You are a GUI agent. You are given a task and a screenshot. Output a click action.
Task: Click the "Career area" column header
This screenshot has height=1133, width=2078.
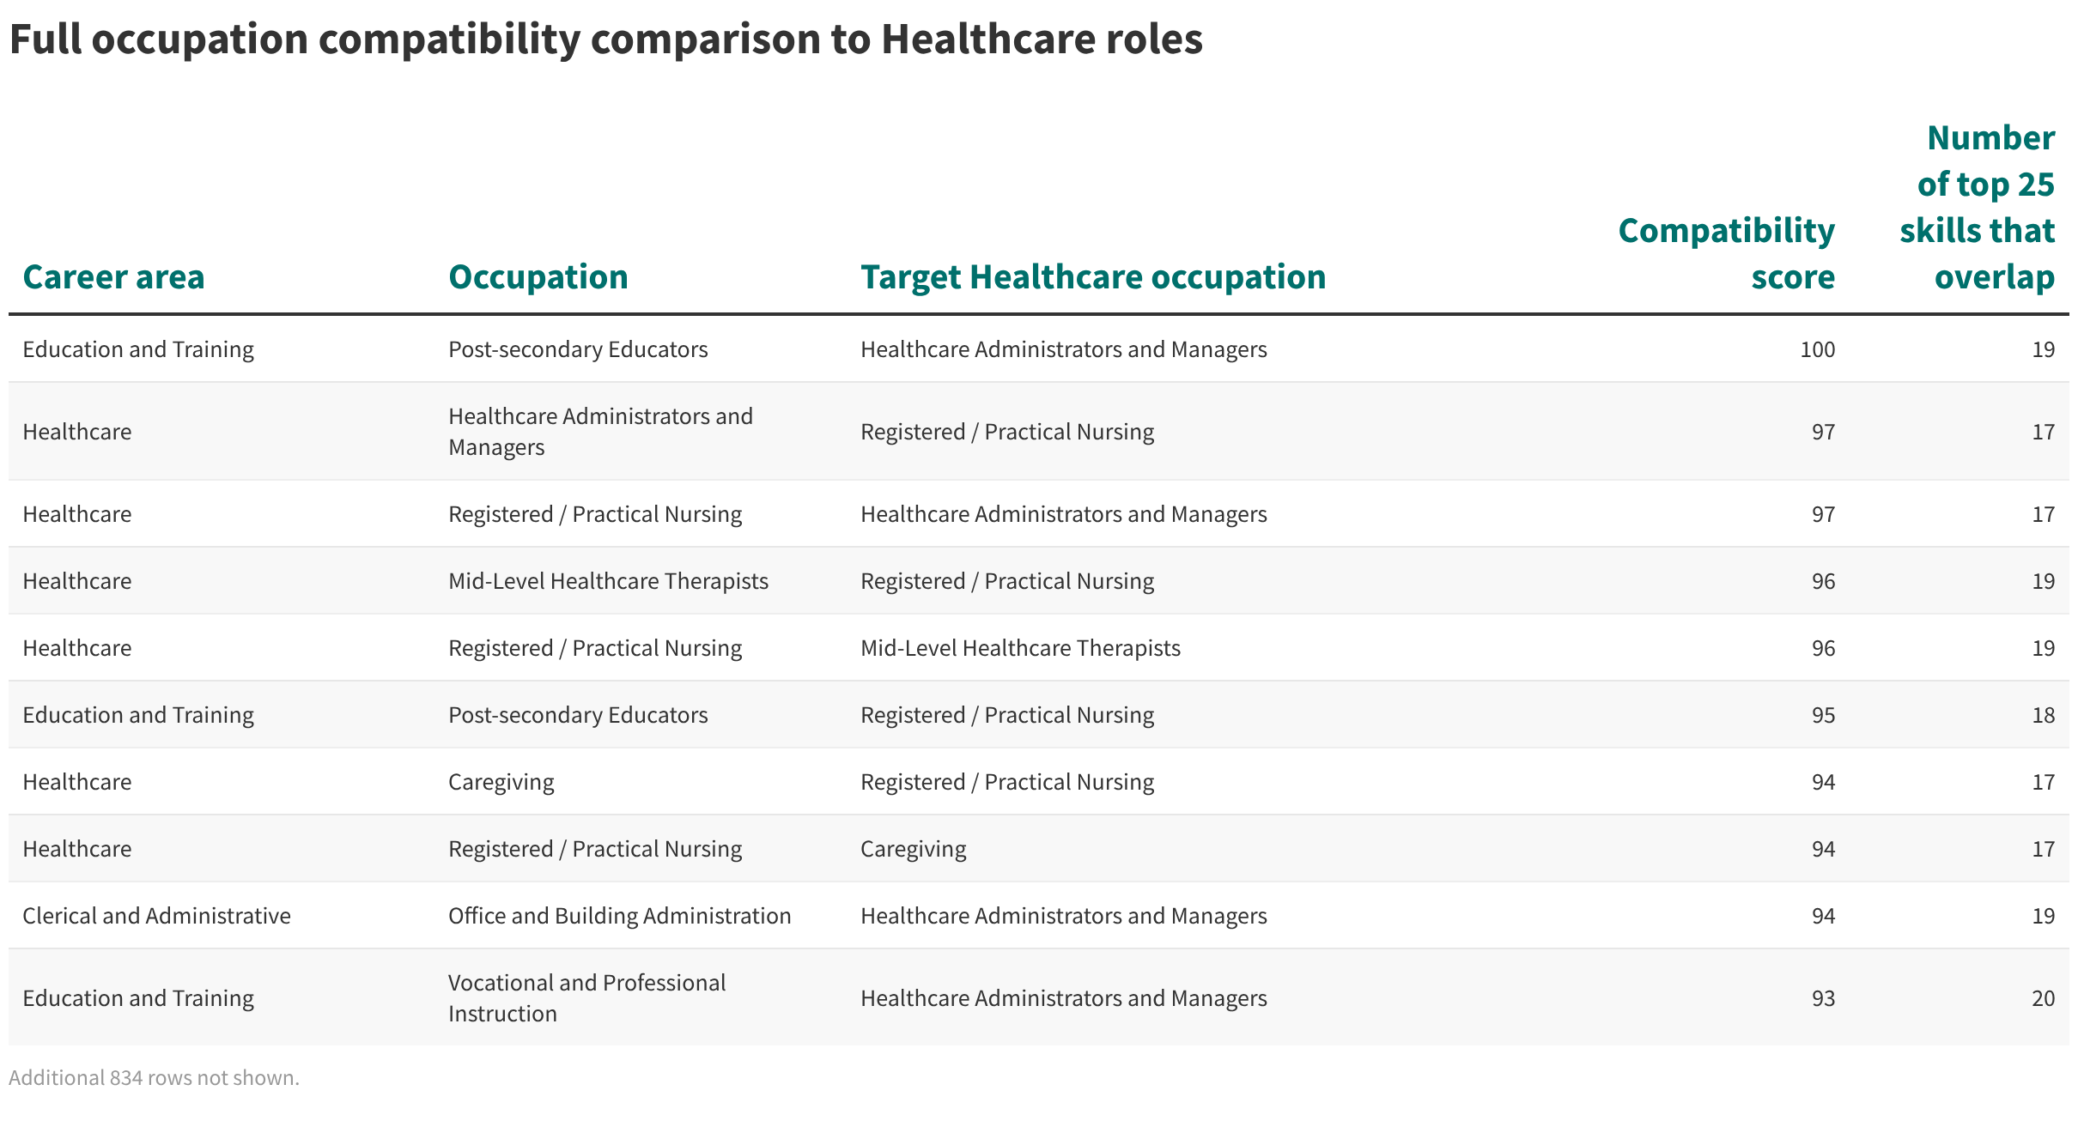113,277
